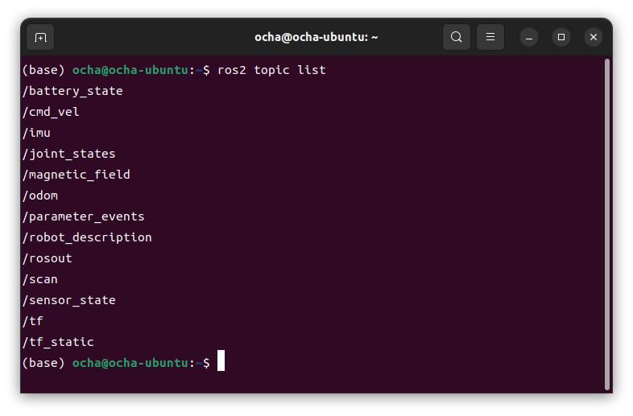
Task: Click the /odom topic text
Action: (x=40, y=196)
